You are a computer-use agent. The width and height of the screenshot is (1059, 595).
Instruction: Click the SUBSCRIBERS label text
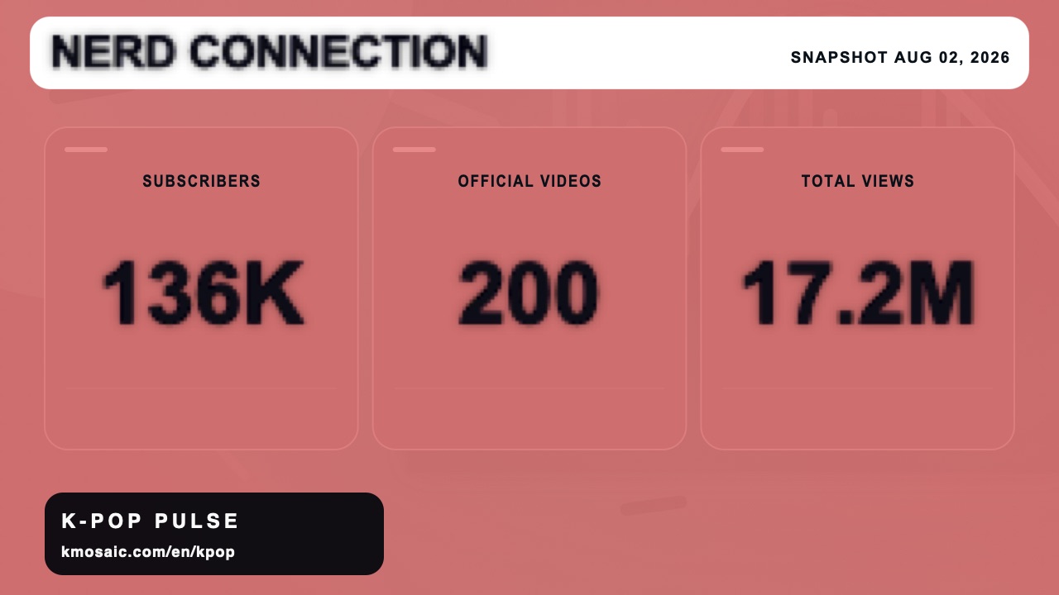click(x=201, y=181)
